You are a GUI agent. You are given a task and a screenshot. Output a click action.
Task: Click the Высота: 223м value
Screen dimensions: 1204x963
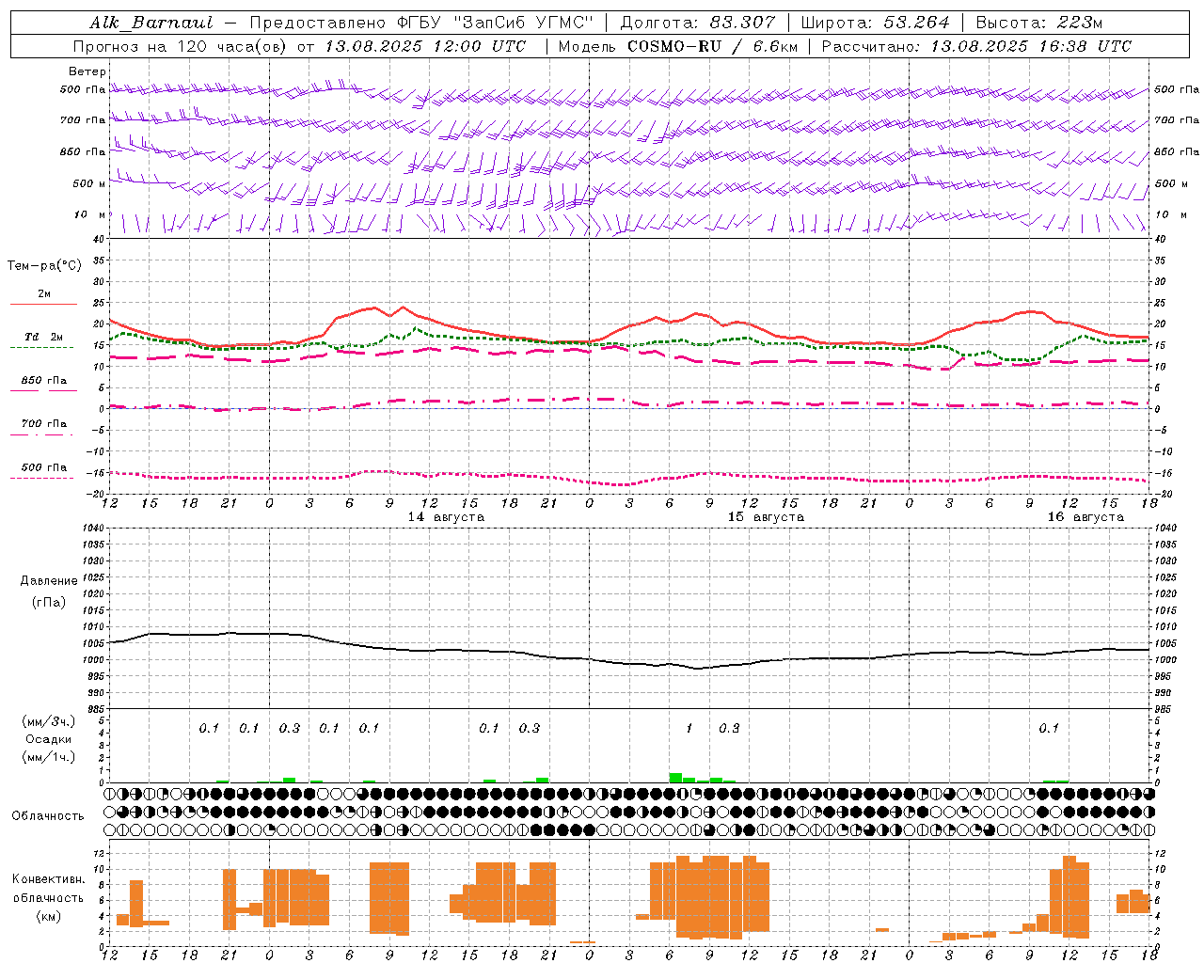(1039, 23)
